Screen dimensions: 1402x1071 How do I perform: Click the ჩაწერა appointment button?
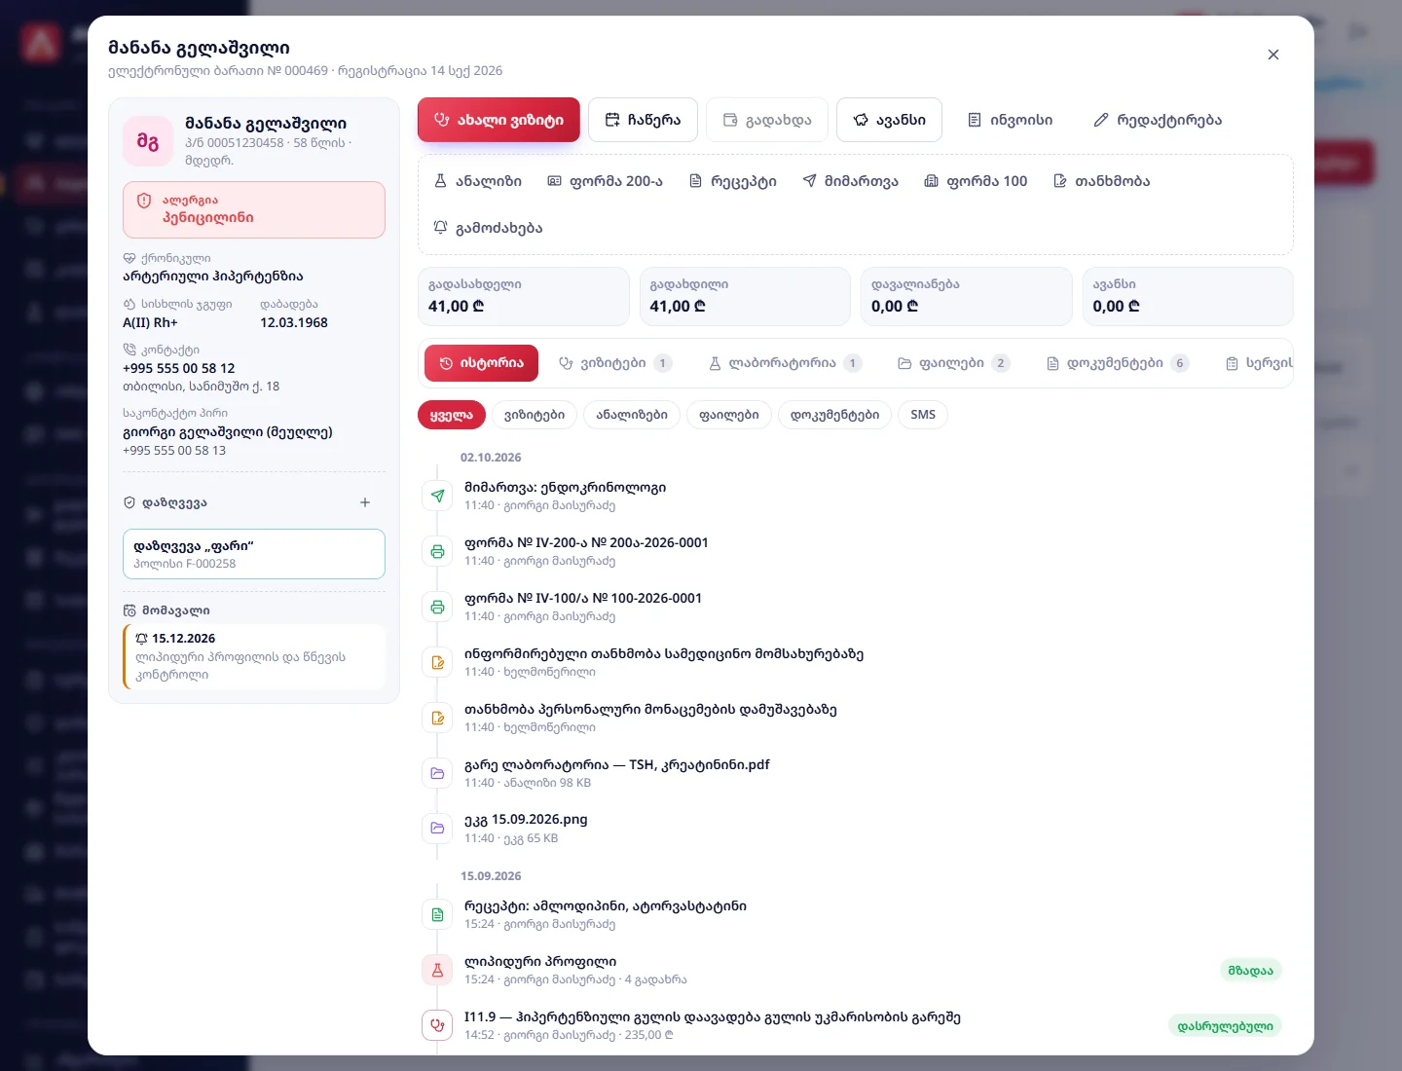(643, 120)
